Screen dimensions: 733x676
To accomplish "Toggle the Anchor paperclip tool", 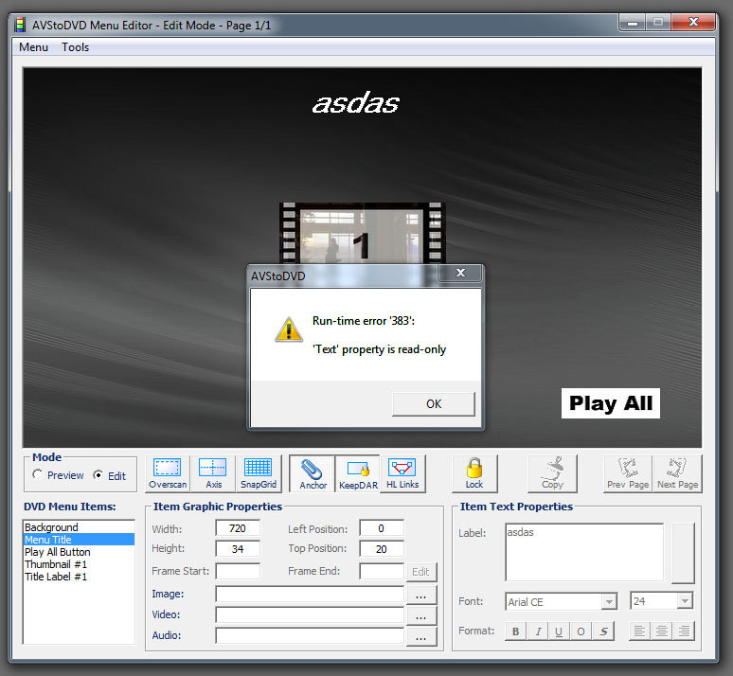I will tap(313, 473).
